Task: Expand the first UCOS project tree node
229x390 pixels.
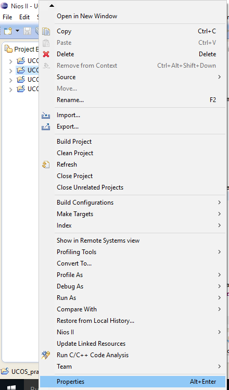Action: [x=11, y=61]
